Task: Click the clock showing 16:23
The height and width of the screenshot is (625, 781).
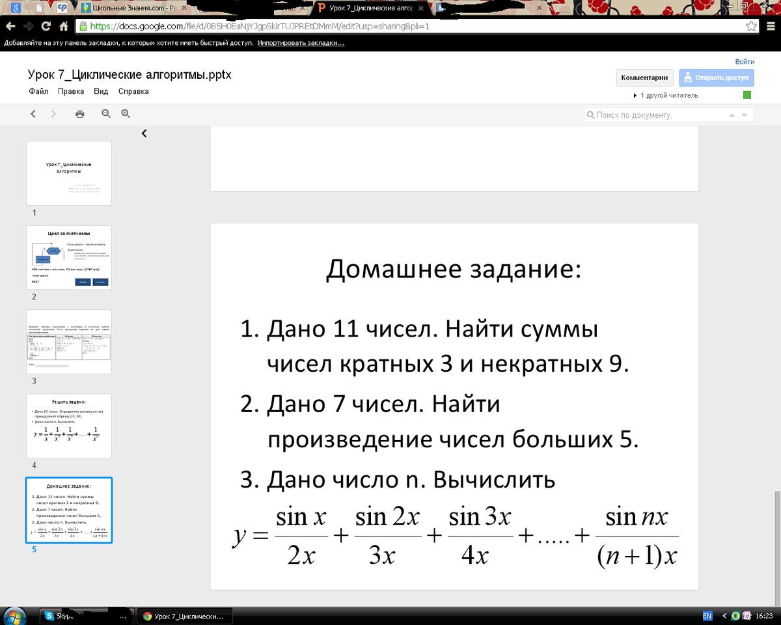Action: (x=764, y=615)
